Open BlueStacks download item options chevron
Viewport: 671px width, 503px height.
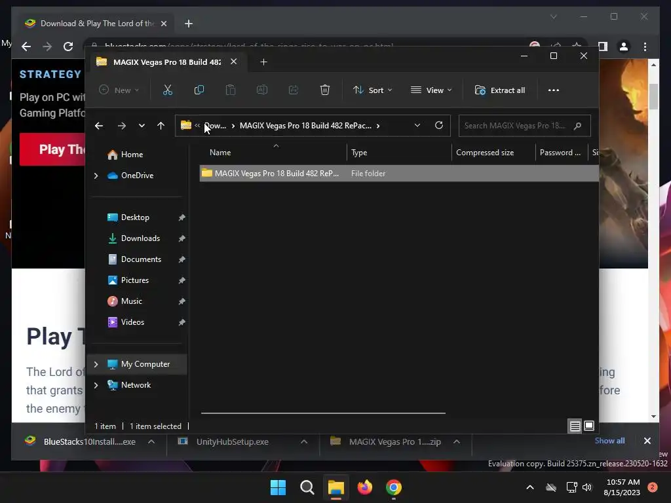pos(151,442)
